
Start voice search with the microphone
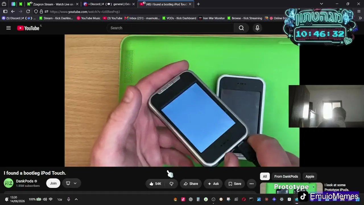257,28
